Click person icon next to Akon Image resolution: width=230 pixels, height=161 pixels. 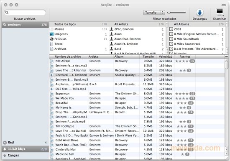pos(112,34)
